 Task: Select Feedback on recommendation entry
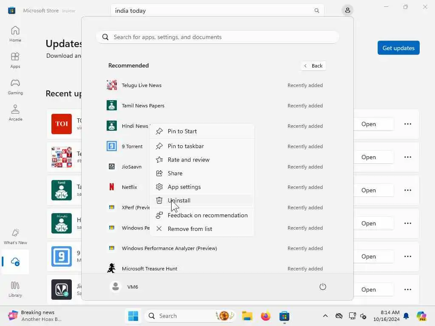point(202,215)
